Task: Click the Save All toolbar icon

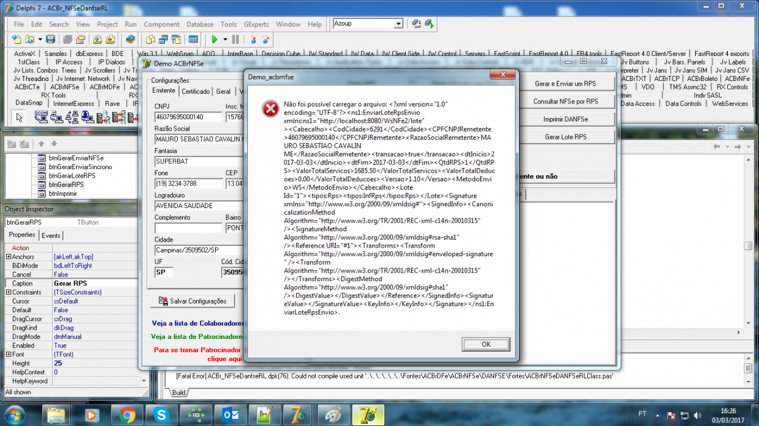Action: click(68, 40)
